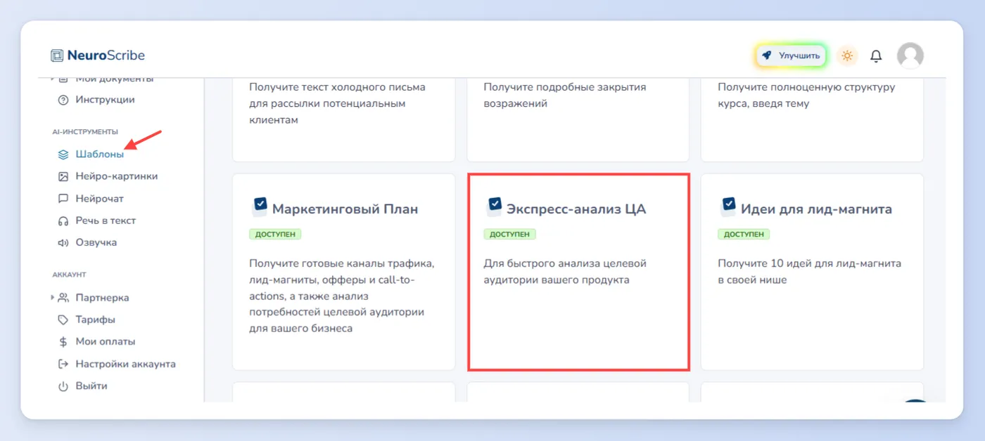The width and height of the screenshot is (985, 441).
Task: Click the Улучшить upgrade button
Action: point(792,55)
